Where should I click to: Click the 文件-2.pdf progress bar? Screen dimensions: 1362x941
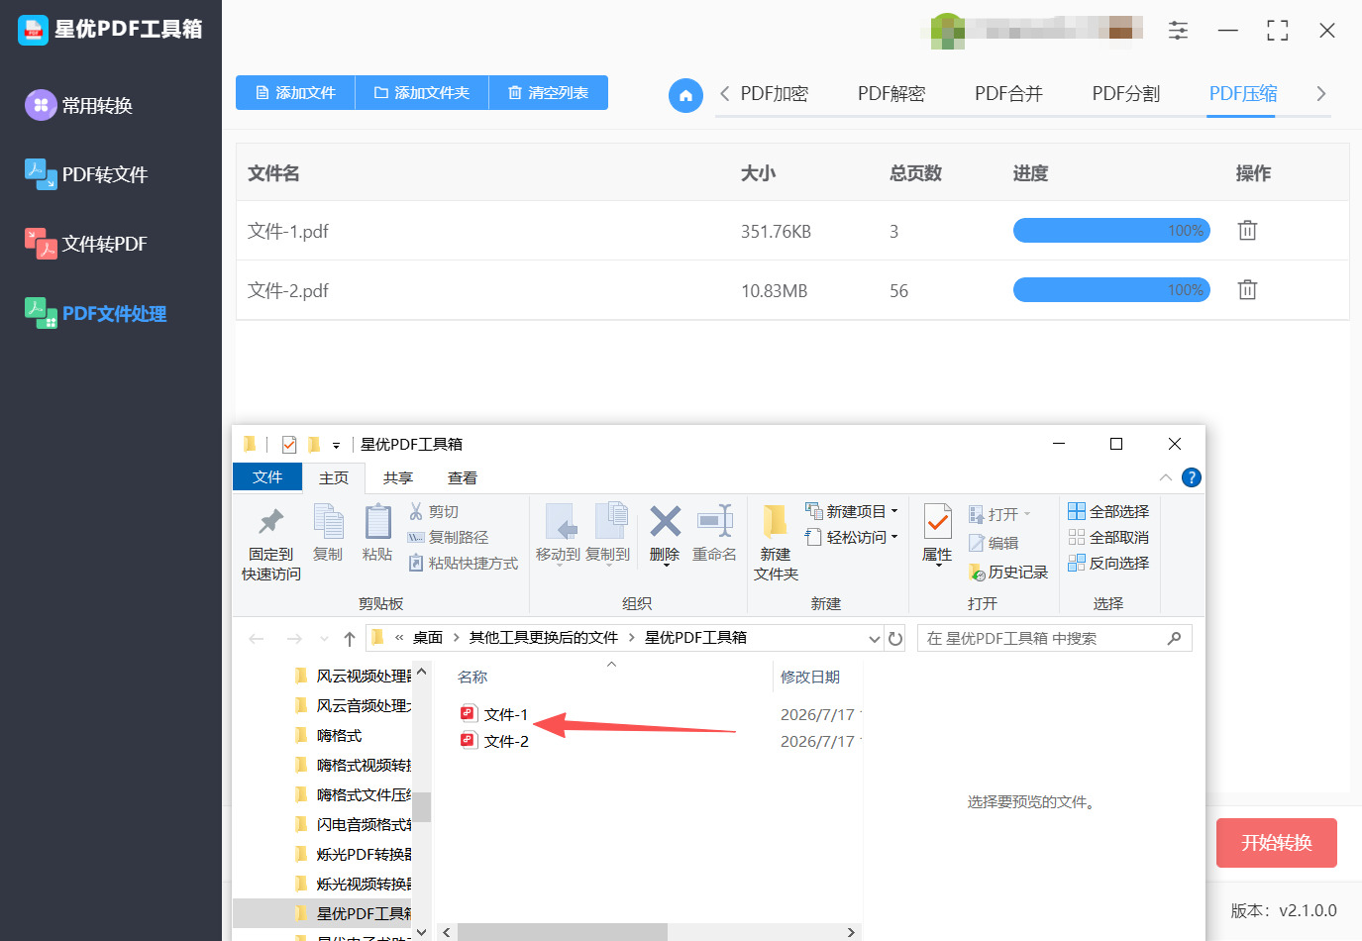1111,290
